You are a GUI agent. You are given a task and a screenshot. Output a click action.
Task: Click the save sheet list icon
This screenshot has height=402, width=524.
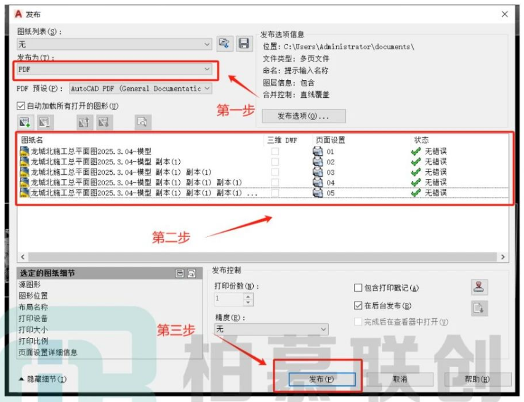click(x=244, y=44)
